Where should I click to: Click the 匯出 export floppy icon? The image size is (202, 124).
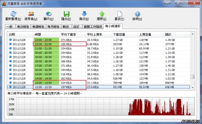tap(66, 14)
